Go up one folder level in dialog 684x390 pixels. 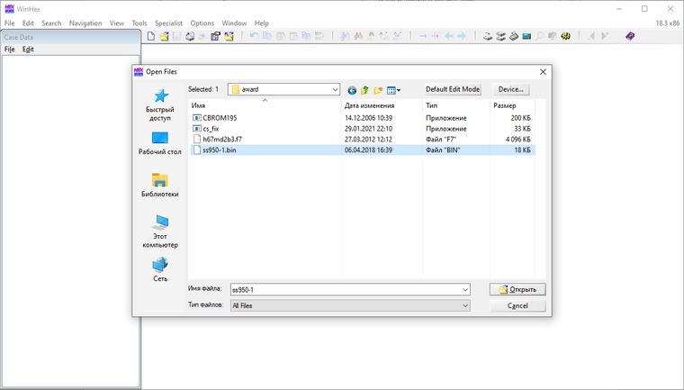click(x=364, y=90)
